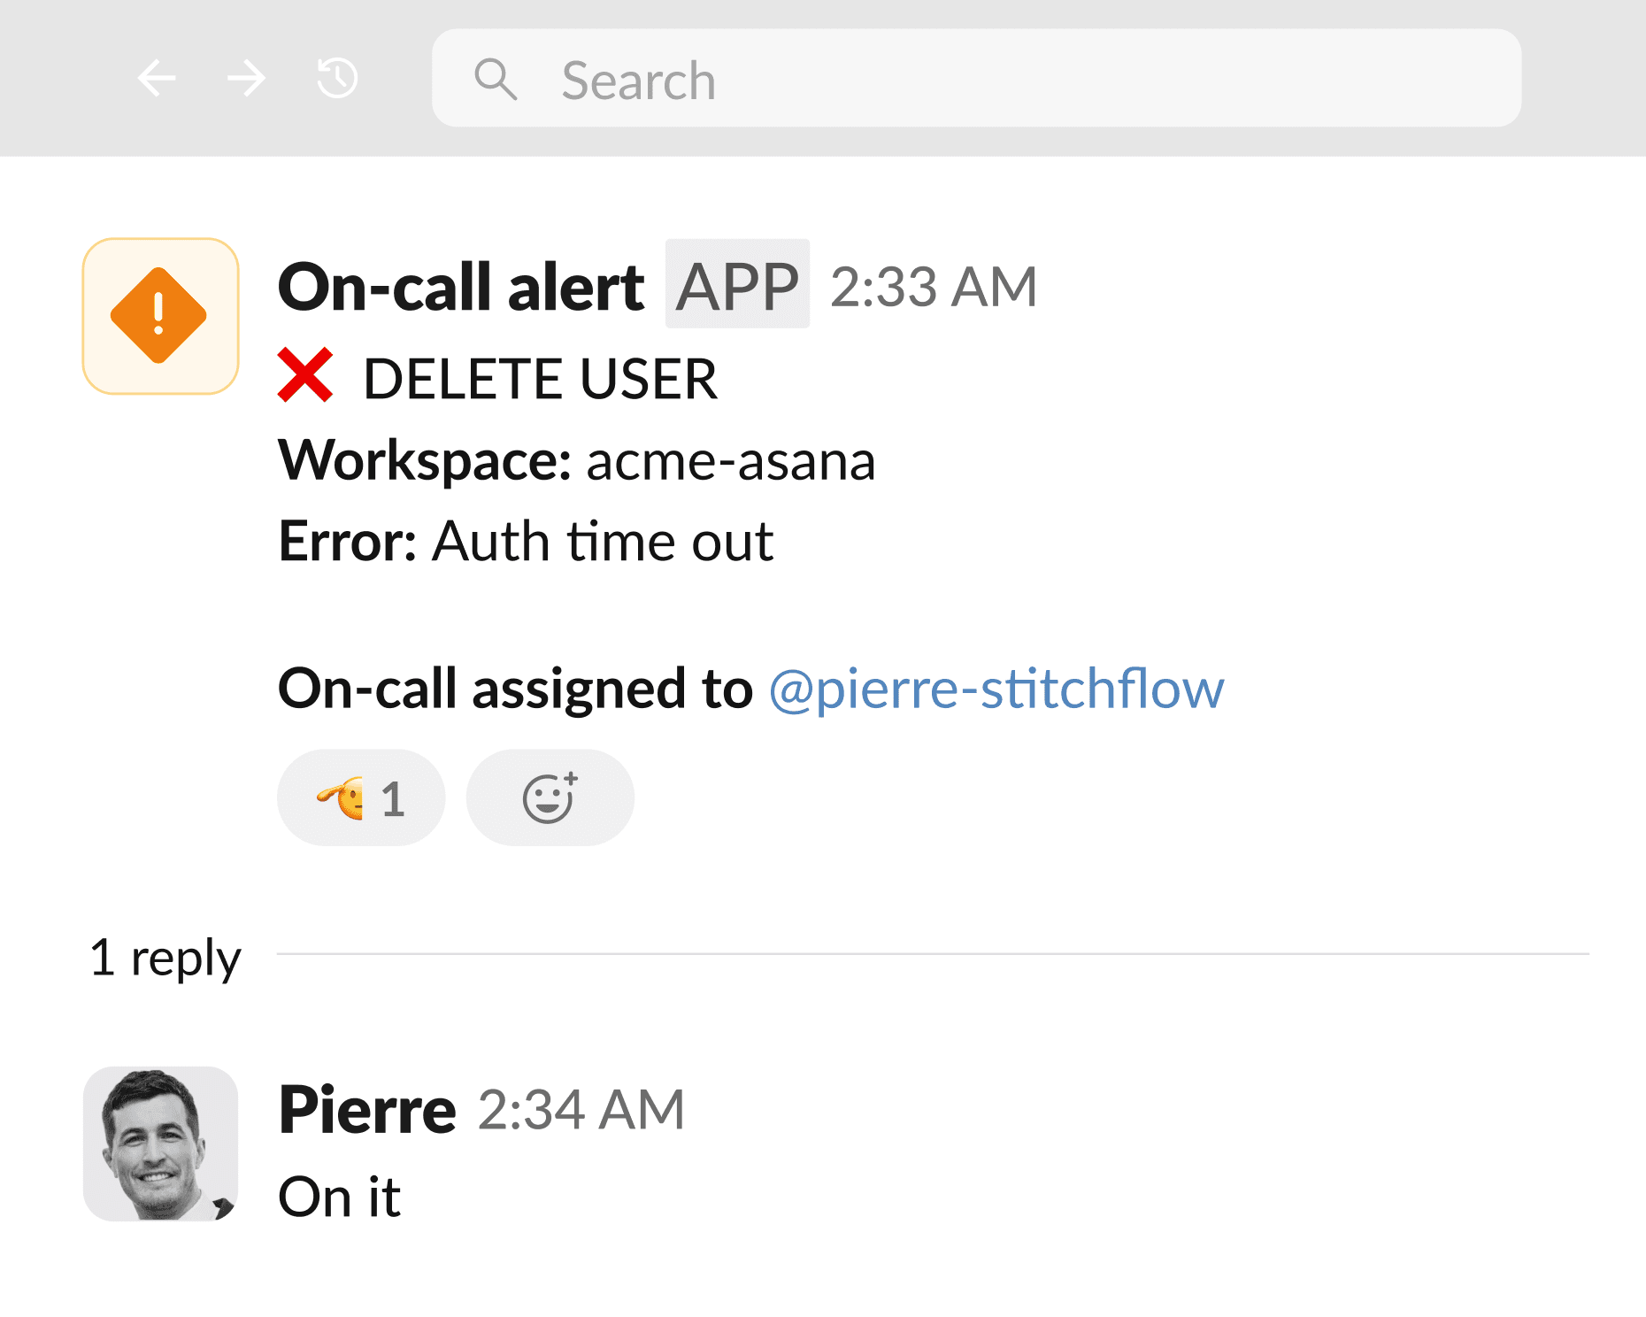The width and height of the screenshot is (1646, 1317).
Task: Open the thread via 1 reply
Action: click(165, 958)
